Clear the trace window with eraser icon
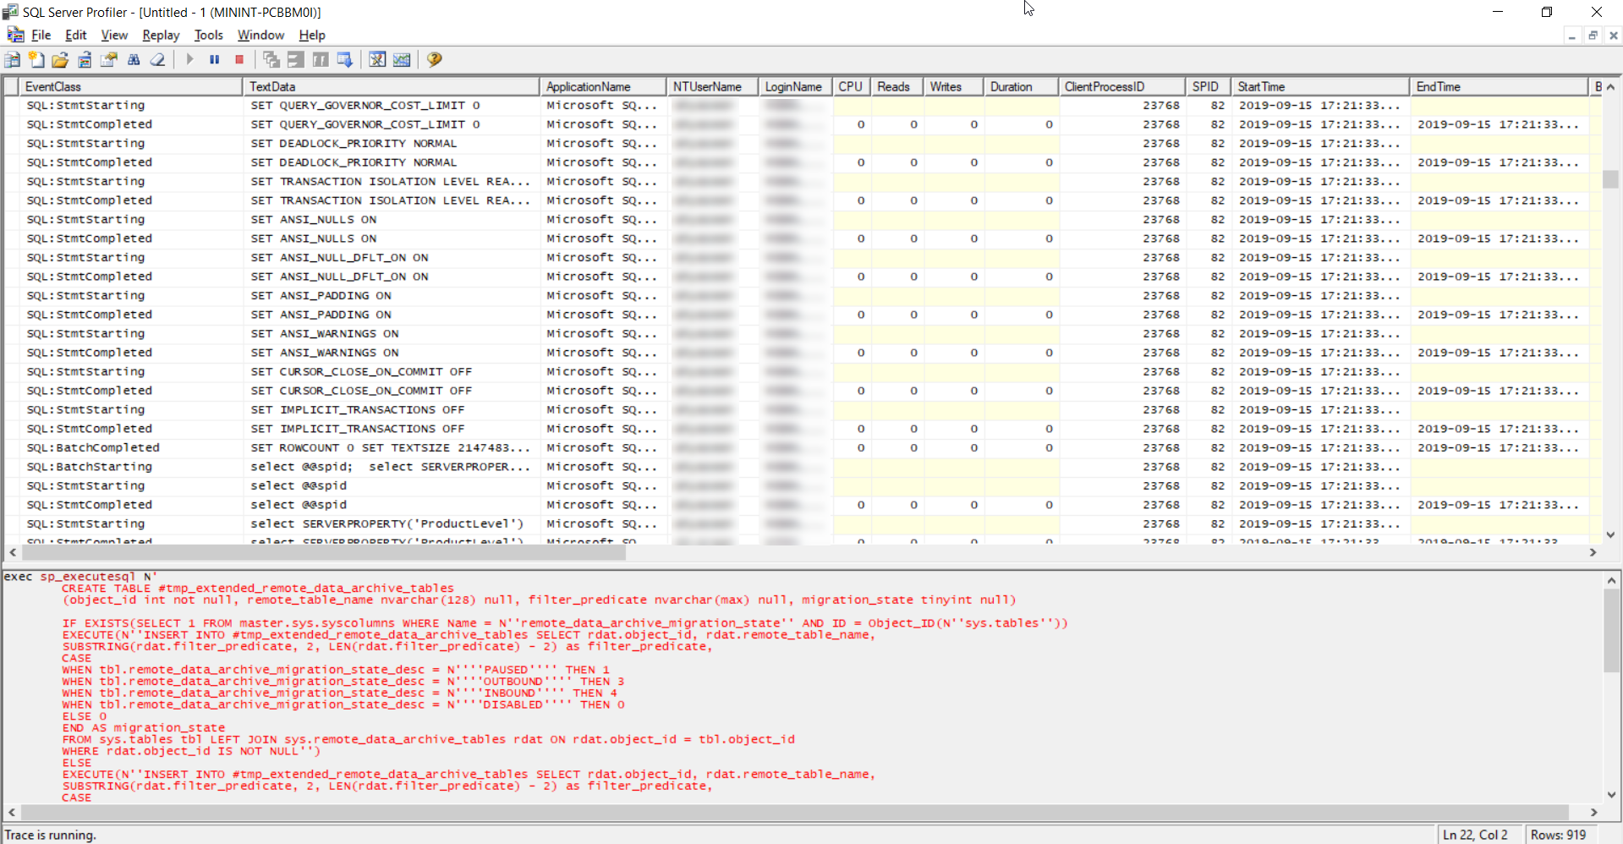The height and width of the screenshot is (844, 1623). pos(157,59)
